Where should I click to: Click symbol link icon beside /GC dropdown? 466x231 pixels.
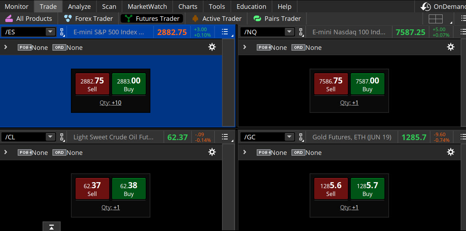point(301,137)
